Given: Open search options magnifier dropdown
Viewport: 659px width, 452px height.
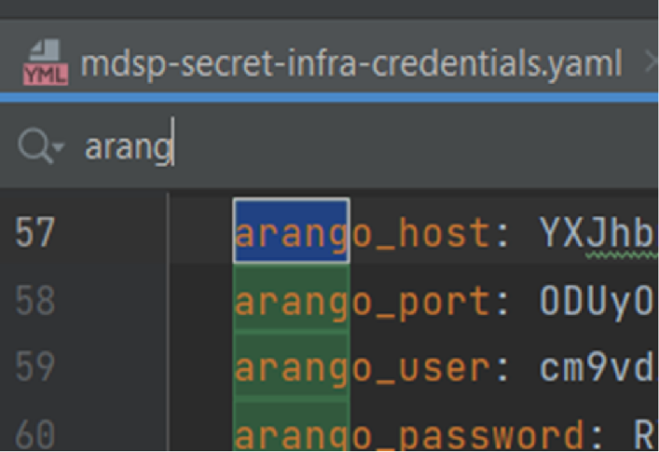Looking at the screenshot, I should (x=41, y=146).
